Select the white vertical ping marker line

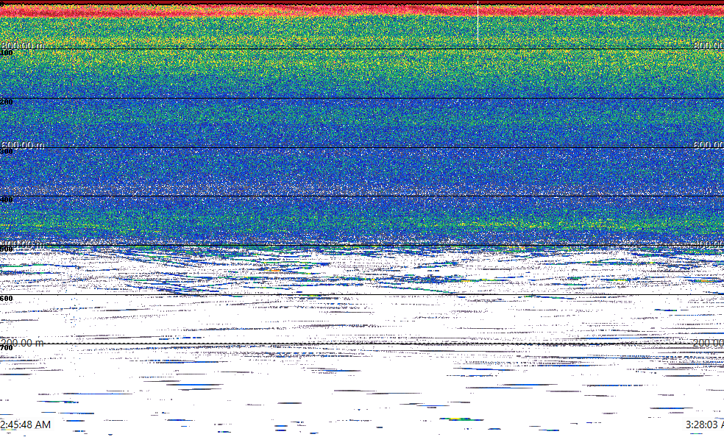(x=478, y=23)
